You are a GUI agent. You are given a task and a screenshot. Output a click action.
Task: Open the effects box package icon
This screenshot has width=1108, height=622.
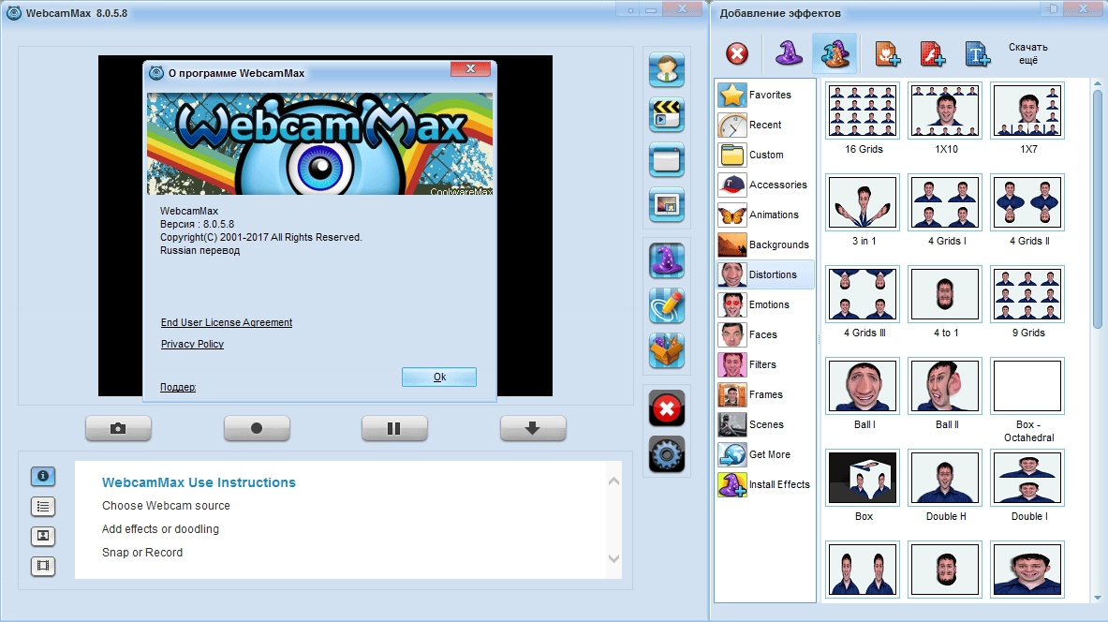pyautogui.click(x=666, y=350)
